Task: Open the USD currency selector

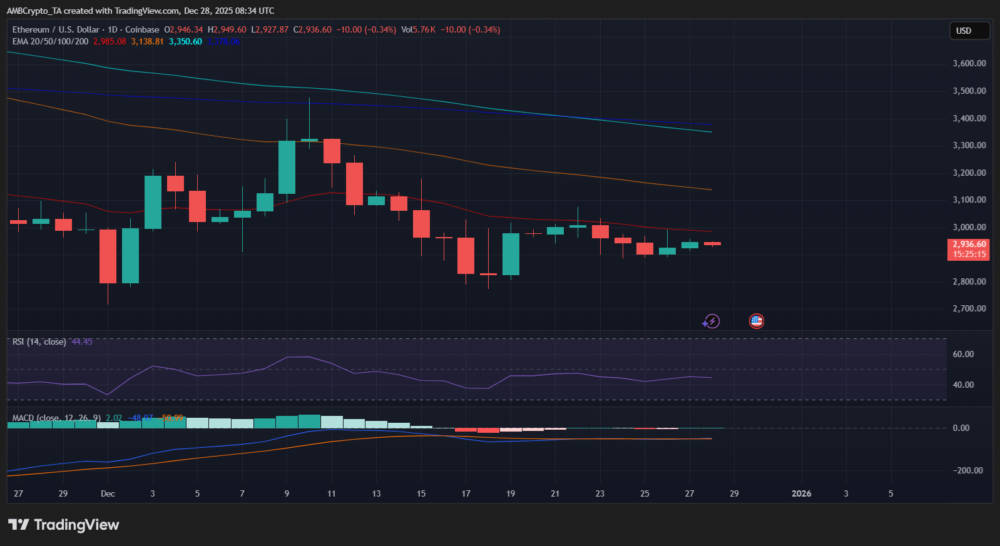Action: pos(969,31)
